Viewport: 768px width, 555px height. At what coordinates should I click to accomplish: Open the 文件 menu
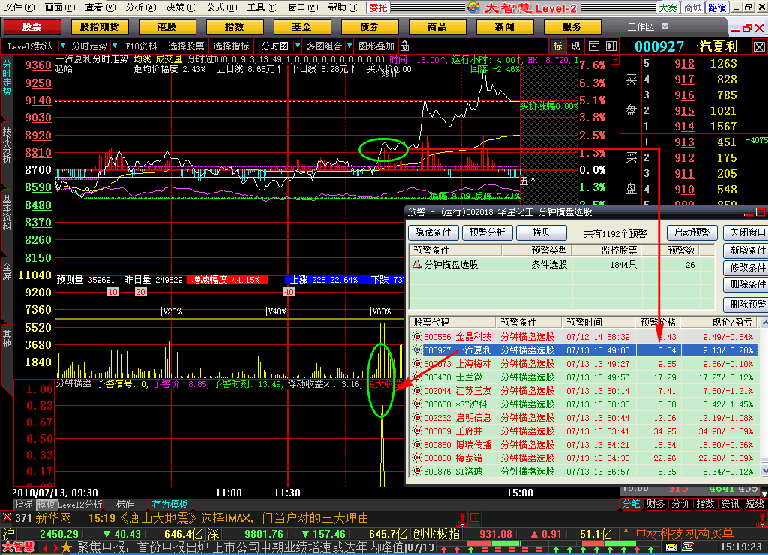tap(19, 7)
